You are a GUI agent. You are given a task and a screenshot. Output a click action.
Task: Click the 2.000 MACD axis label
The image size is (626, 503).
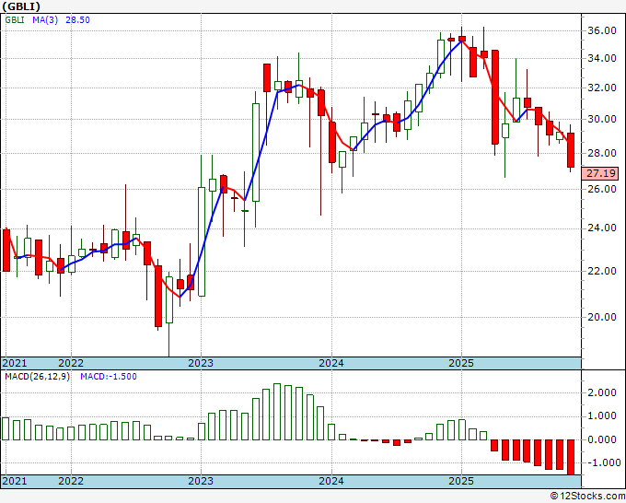tap(602, 392)
